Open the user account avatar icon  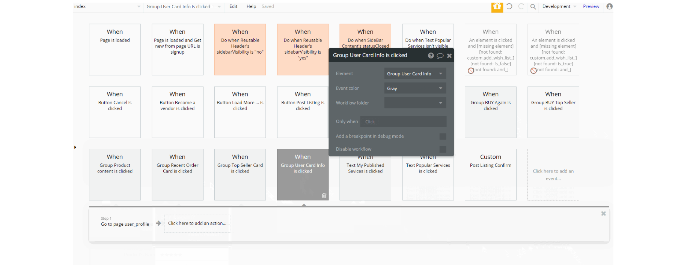pyautogui.click(x=609, y=6)
